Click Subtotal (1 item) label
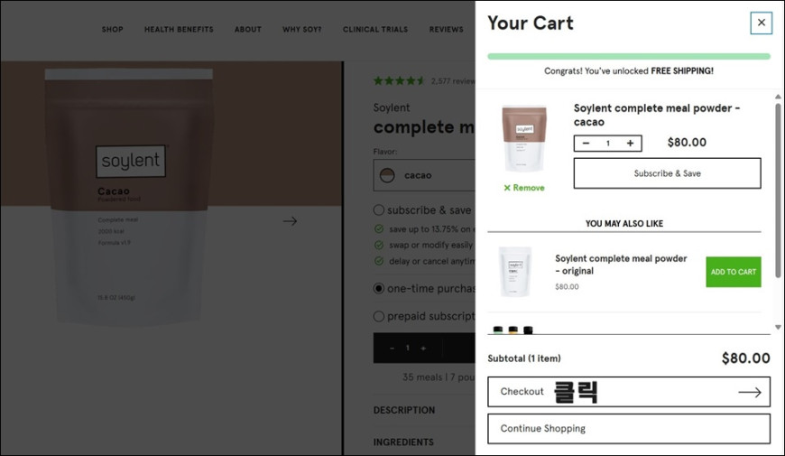The width and height of the screenshot is (785, 456). pyautogui.click(x=524, y=358)
